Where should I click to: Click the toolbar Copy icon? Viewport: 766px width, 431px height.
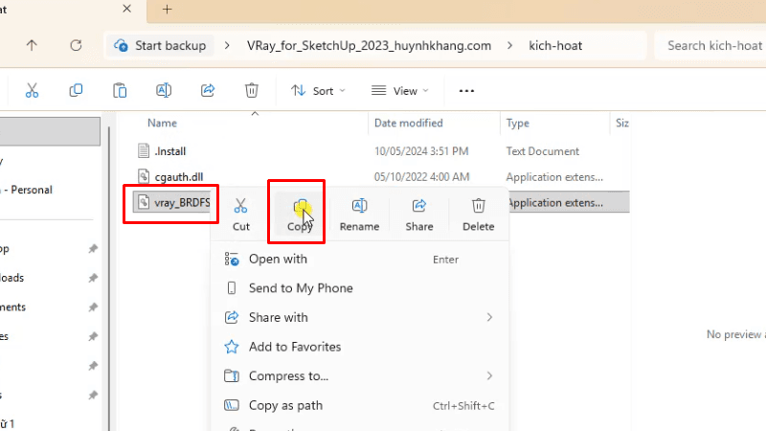coord(76,90)
